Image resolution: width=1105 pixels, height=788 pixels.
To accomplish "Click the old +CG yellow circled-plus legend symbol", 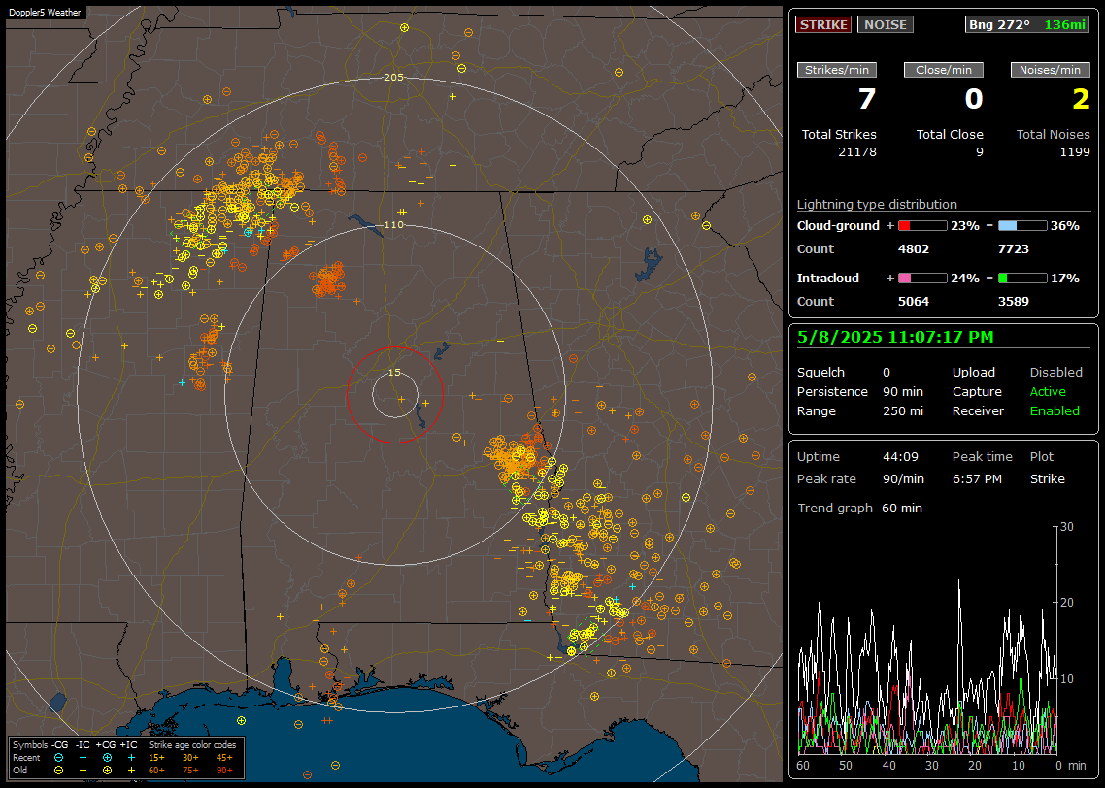I will (107, 771).
